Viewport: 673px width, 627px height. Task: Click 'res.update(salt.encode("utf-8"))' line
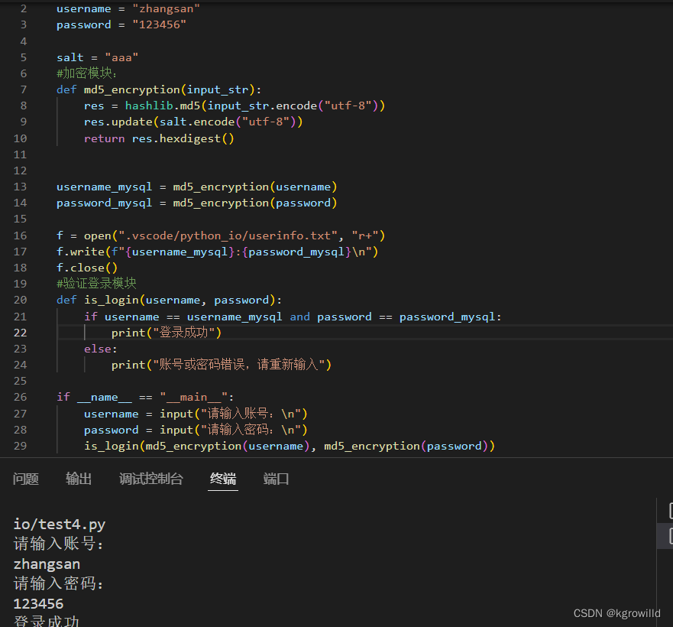pyautogui.click(x=193, y=122)
